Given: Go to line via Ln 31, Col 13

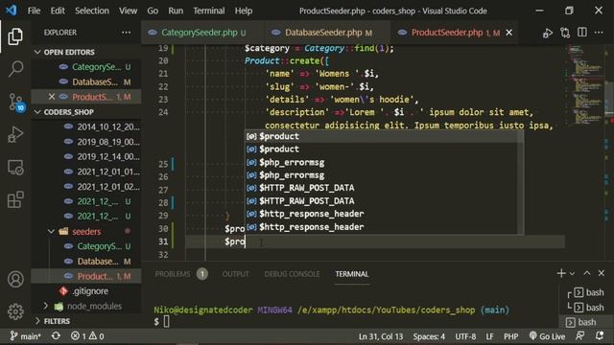Looking at the screenshot, I should click(x=381, y=336).
